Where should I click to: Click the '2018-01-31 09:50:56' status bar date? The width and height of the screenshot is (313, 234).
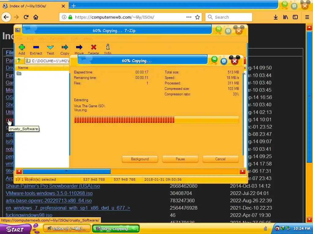[x=163, y=179]
